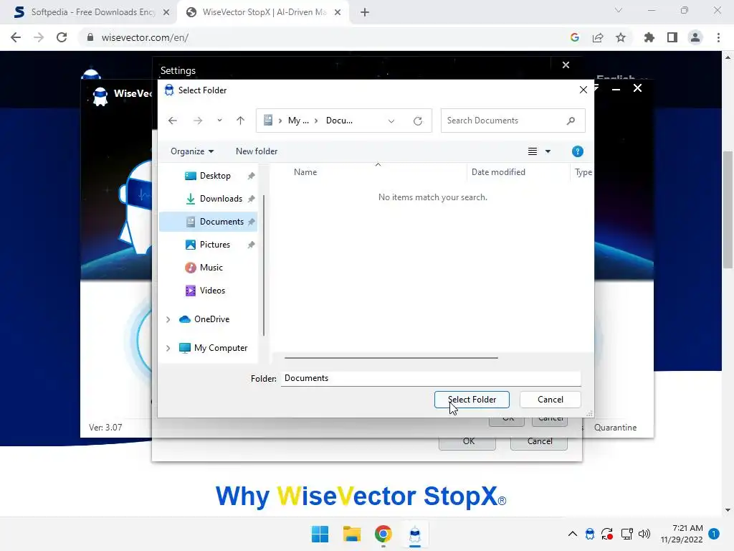734x551 pixels.
Task: Show hidden system tray icons
Action: [572, 534]
